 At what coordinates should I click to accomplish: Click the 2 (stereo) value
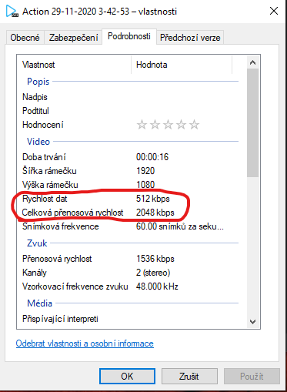click(153, 273)
